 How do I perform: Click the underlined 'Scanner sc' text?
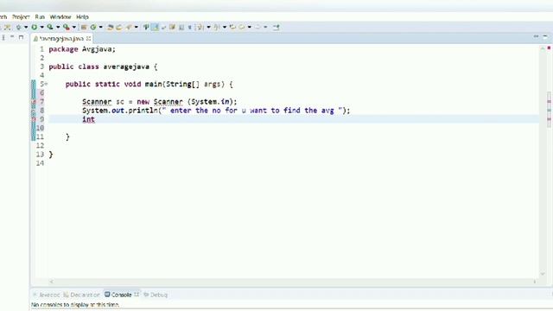tap(103, 102)
